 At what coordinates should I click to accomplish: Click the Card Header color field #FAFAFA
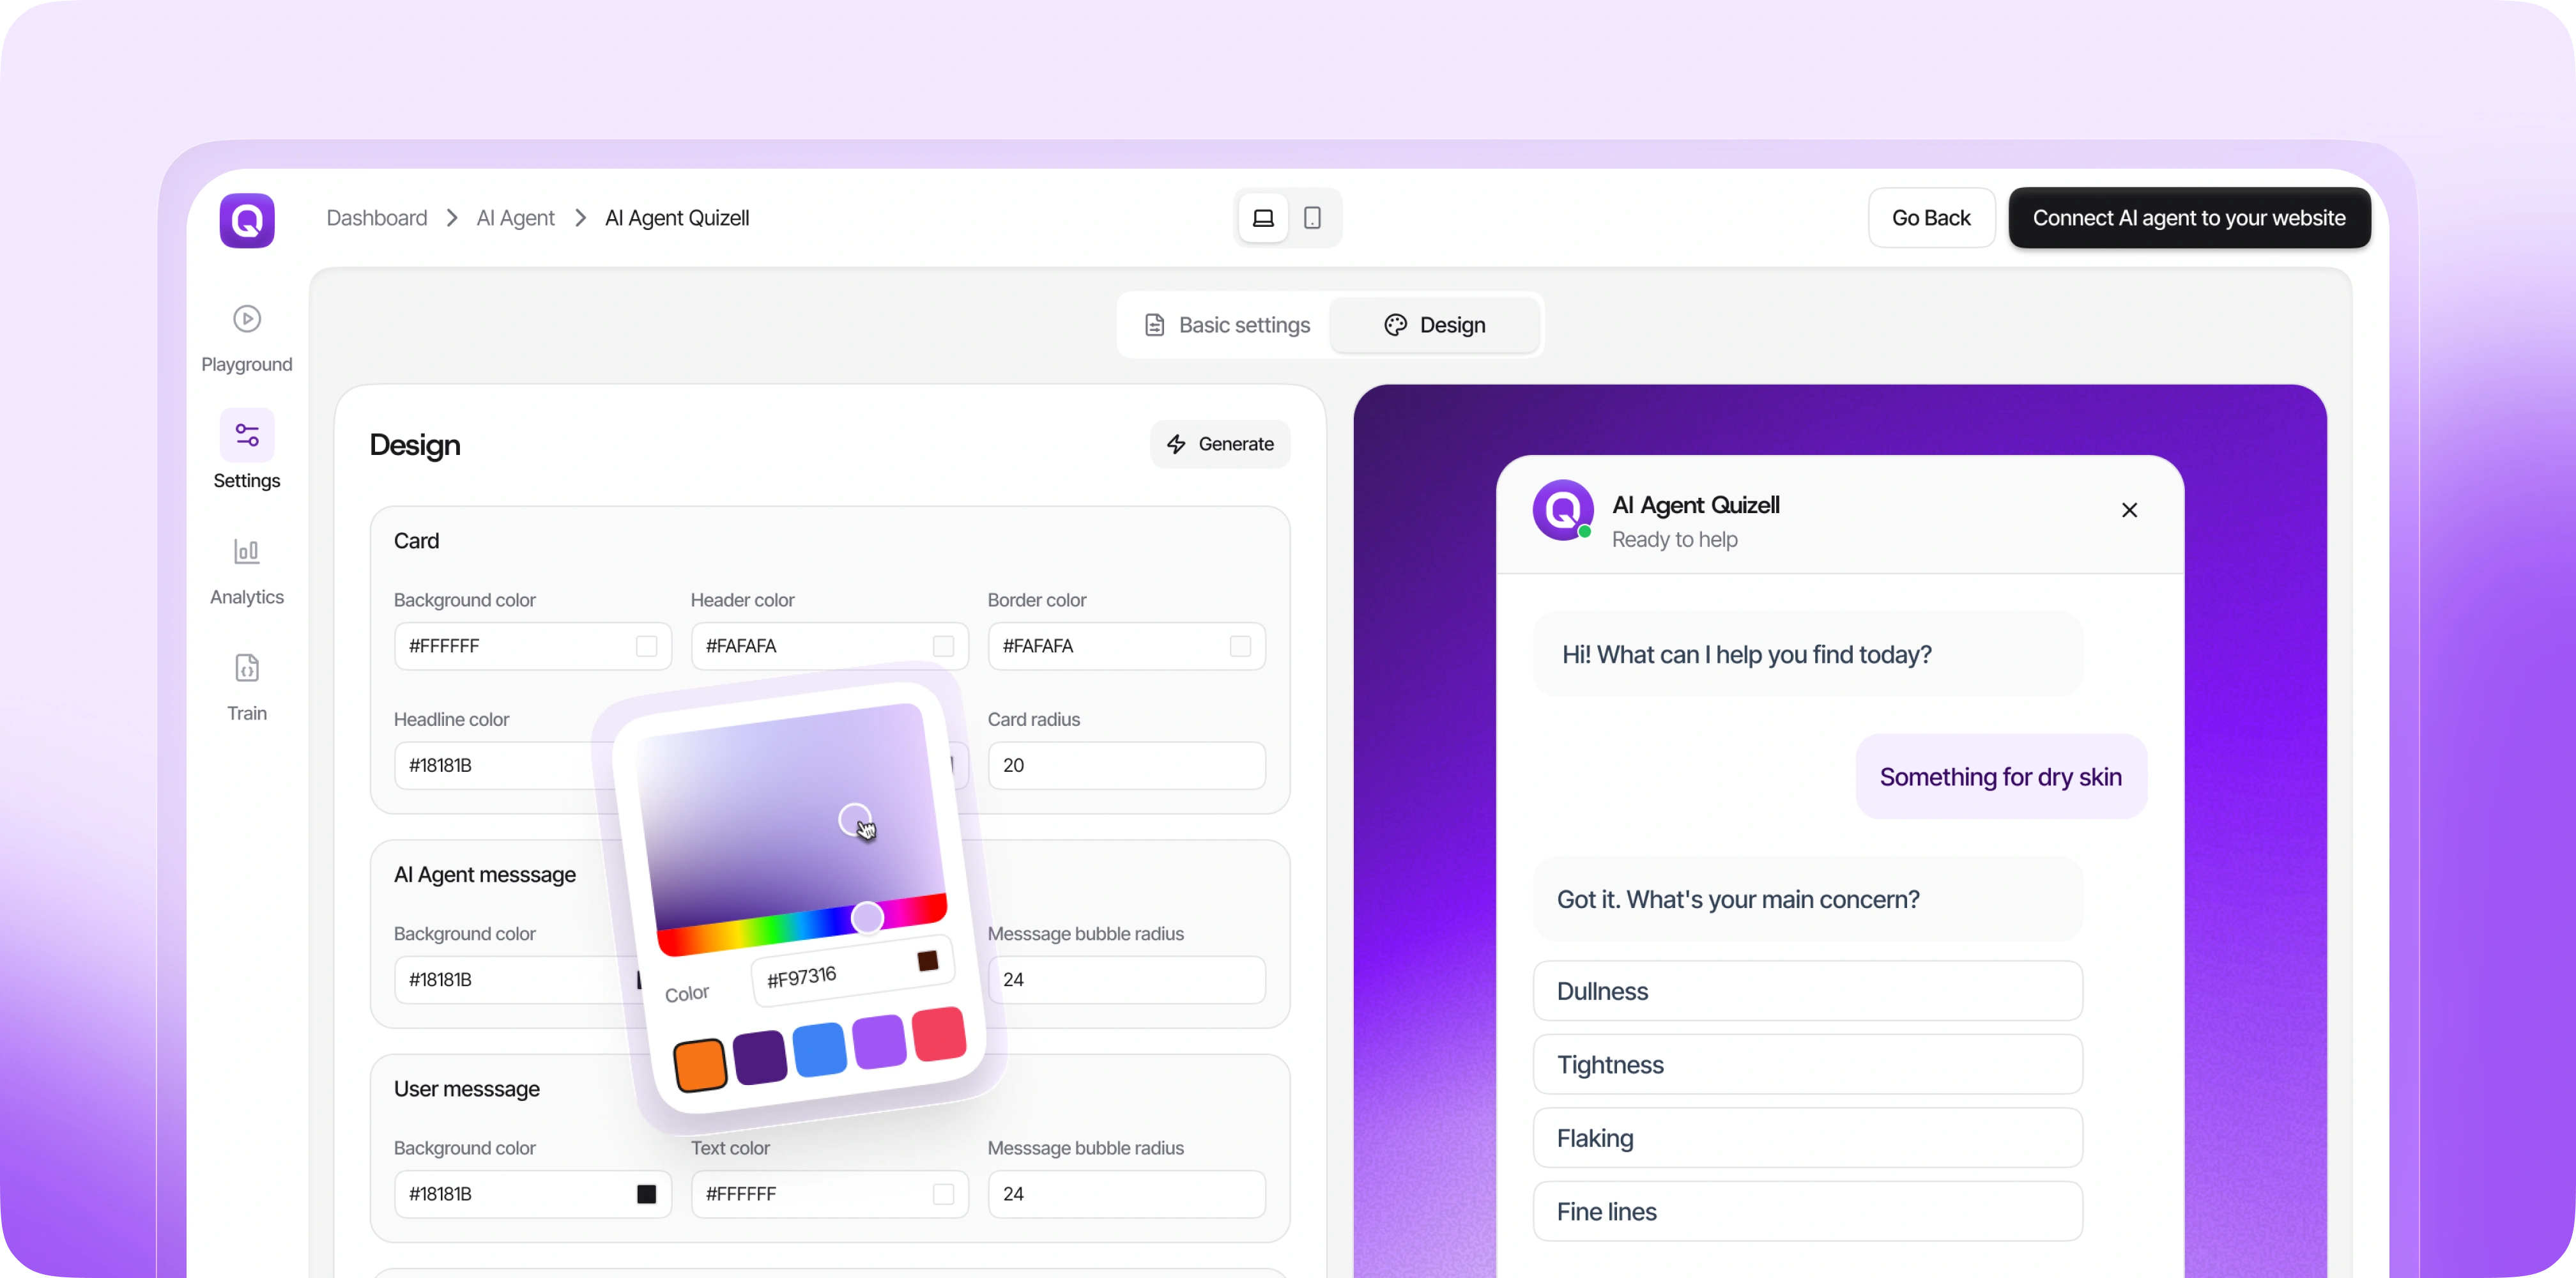pyautogui.click(x=830, y=646)
